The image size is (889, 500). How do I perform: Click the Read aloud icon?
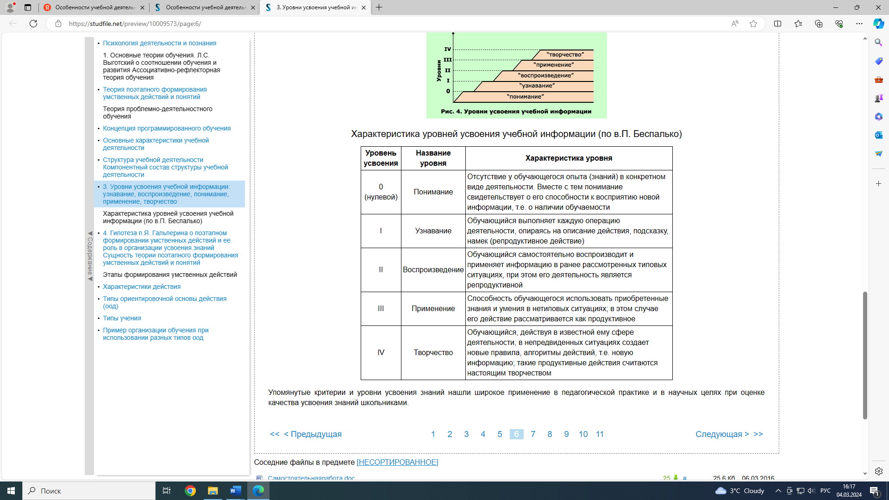pos(735,24)
